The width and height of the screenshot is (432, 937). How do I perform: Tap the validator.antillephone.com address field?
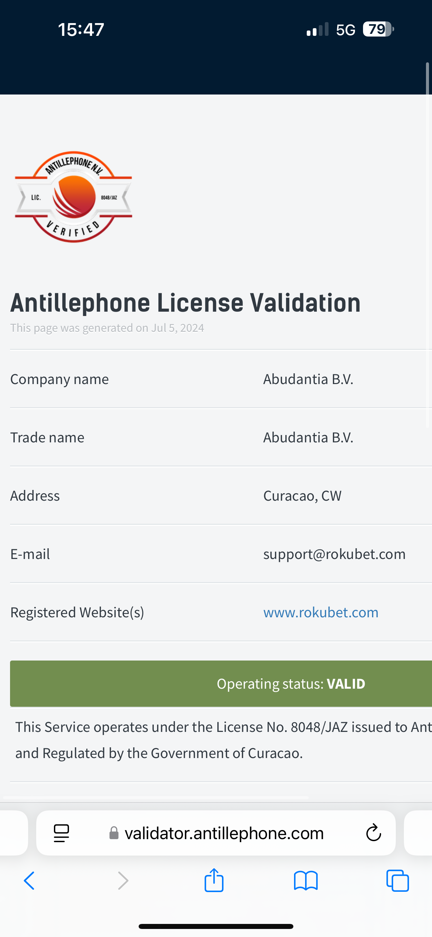(224, 832)
